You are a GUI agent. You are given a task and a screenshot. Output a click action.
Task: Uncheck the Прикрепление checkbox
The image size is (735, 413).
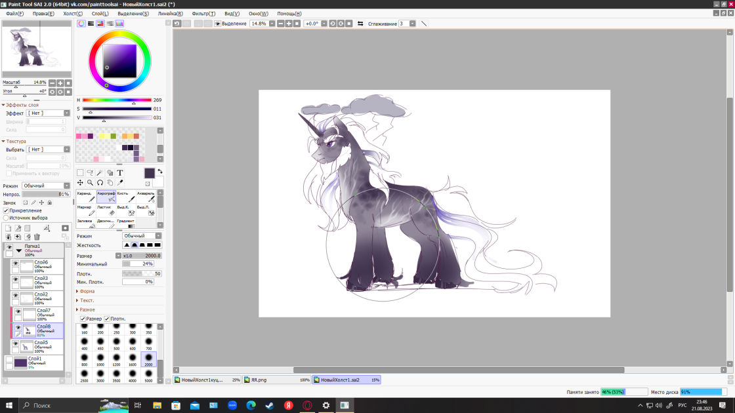tap(6, 210)
